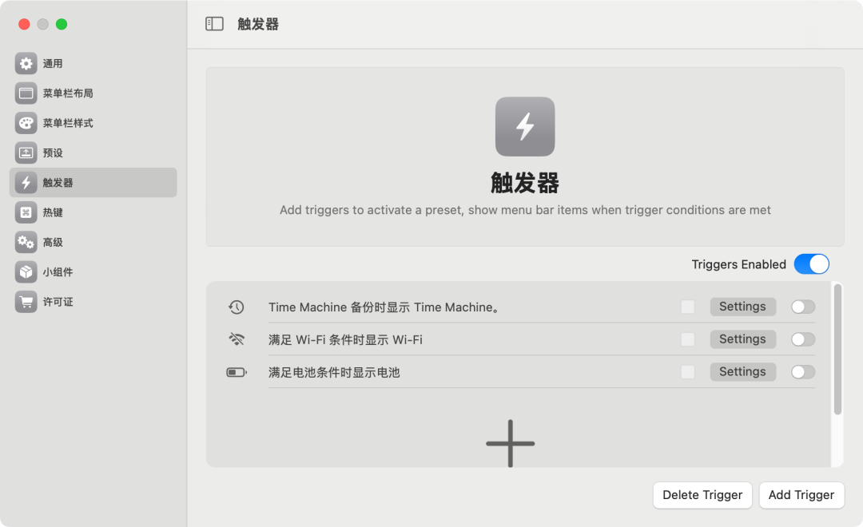Check the box in the Time Machine row
Screen dimensions: 863x527
pyautogui.click(x=687, y=307)
